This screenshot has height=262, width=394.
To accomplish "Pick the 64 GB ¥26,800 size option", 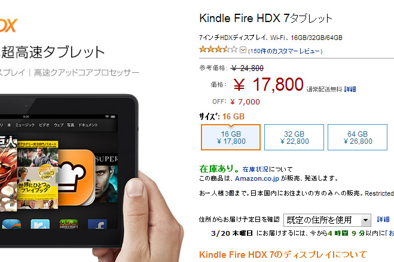I will coord(358,137).
